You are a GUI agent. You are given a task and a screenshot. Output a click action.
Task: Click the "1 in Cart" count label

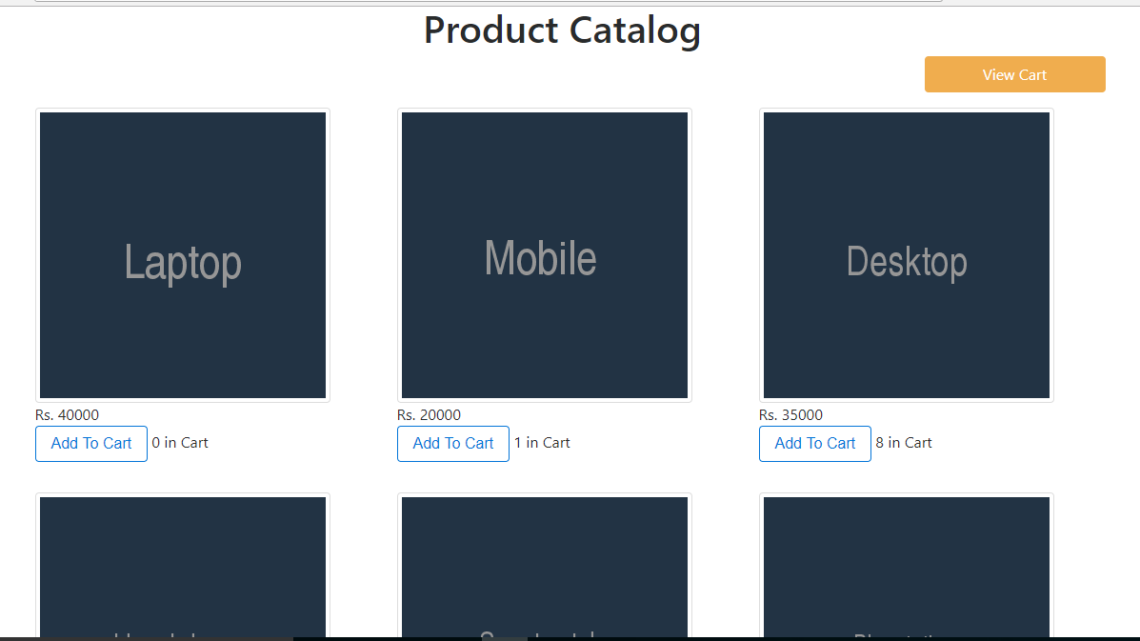[542, 443]
